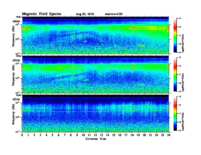Click the "-7" tick on dH/dt color scale
This screenshot has height=155, width=201.
click(x=180, y=35)
